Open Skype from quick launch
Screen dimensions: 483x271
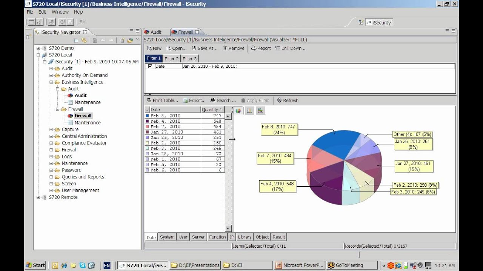point(82,265)
